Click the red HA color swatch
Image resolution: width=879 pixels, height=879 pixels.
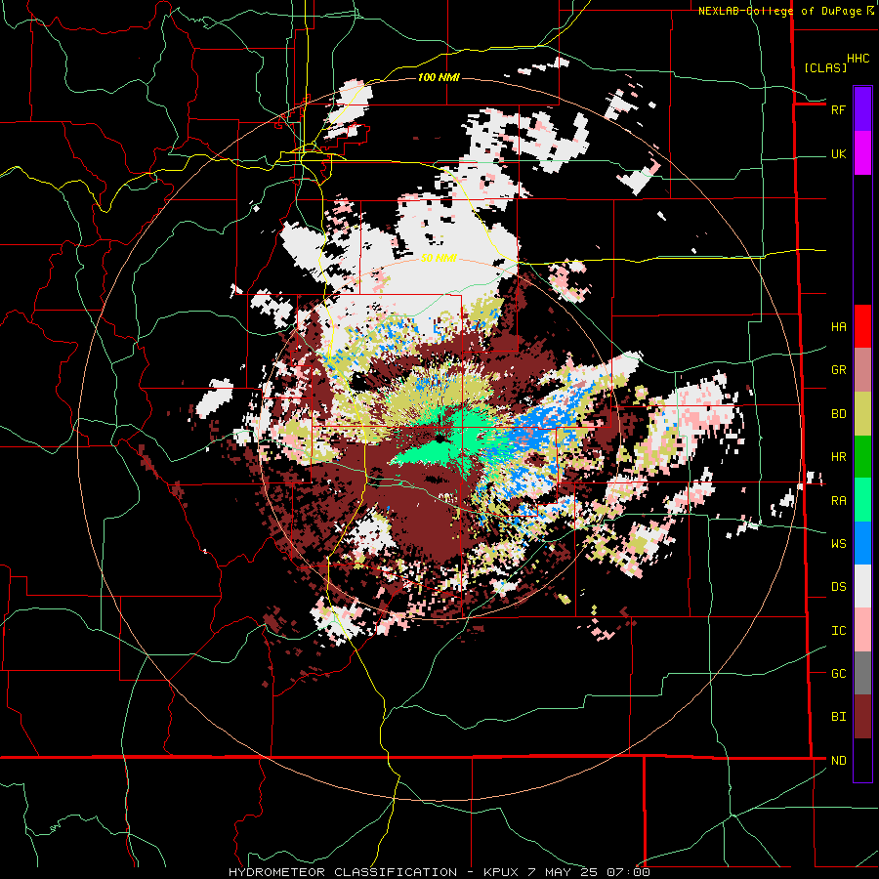point(862,326)
